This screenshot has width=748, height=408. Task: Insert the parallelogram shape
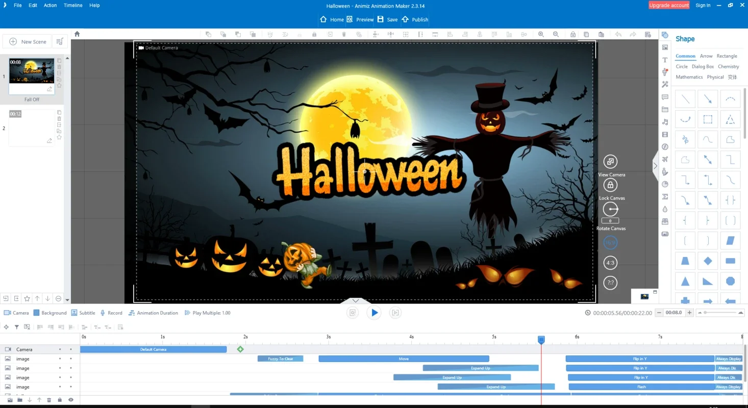tap(730, 240)
